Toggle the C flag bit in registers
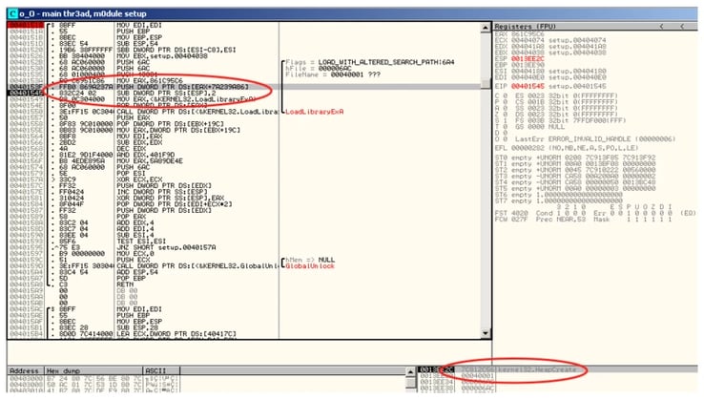 pyautogui.click(x=500, y=95)
